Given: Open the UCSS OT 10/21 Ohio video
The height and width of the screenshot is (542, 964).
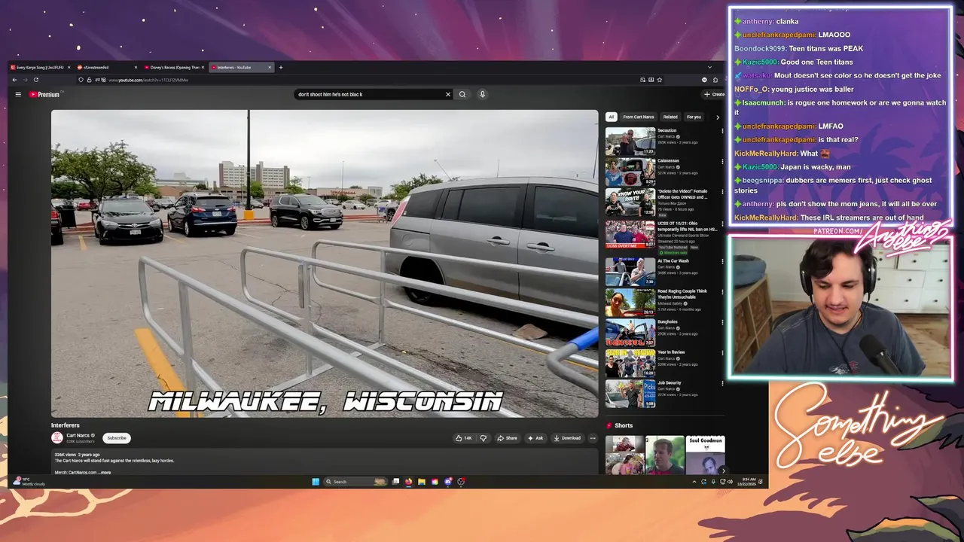Looking at the screenshot, I should click(x=630, y=233).
